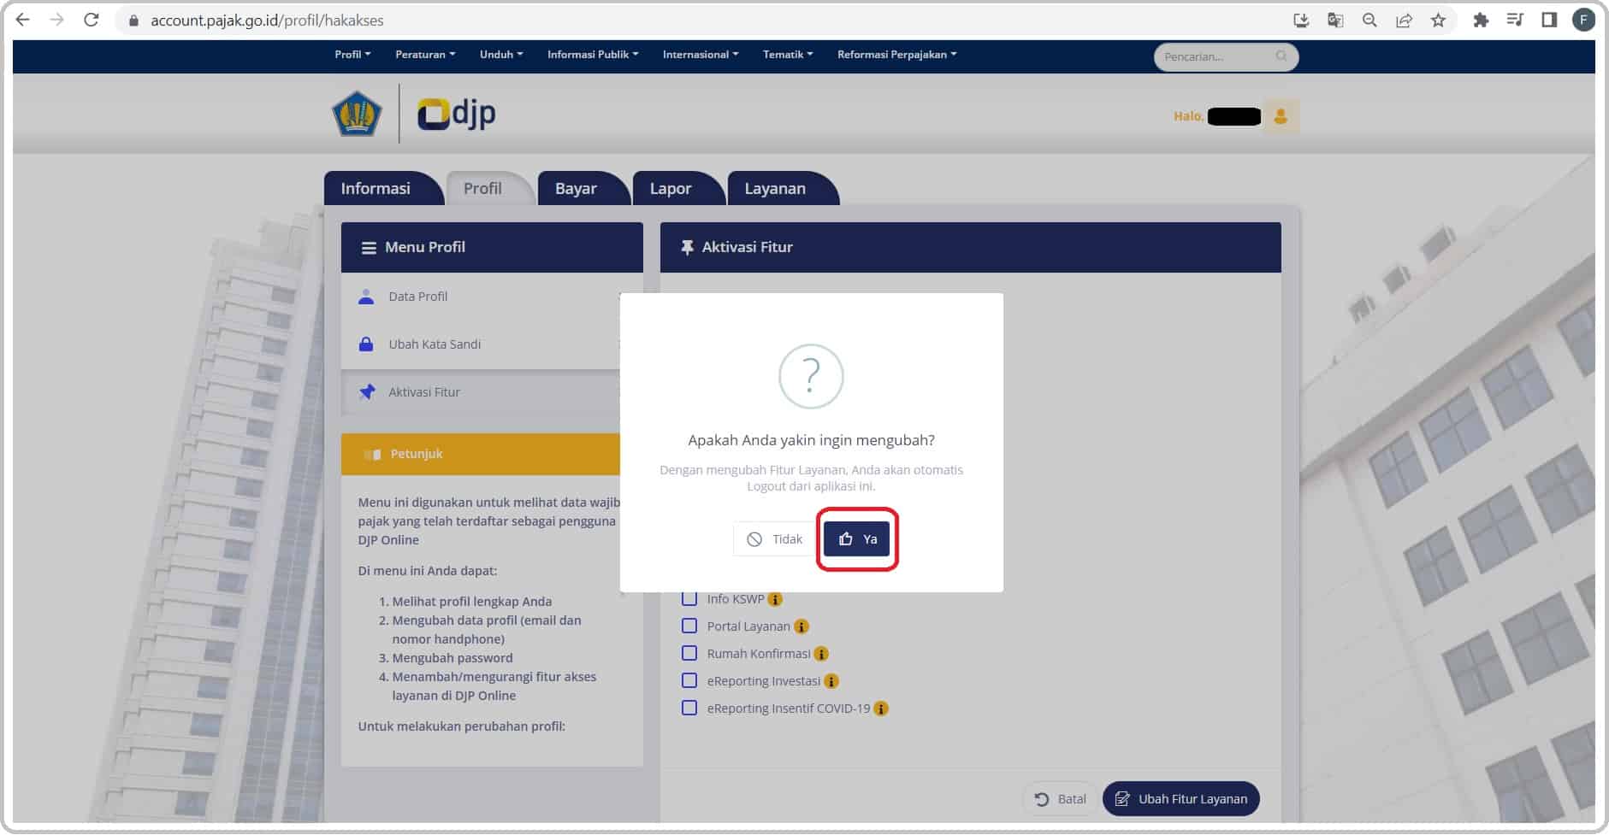1609x835 pixels.
Task: Click the djp logo
Action: pos(456,114)
